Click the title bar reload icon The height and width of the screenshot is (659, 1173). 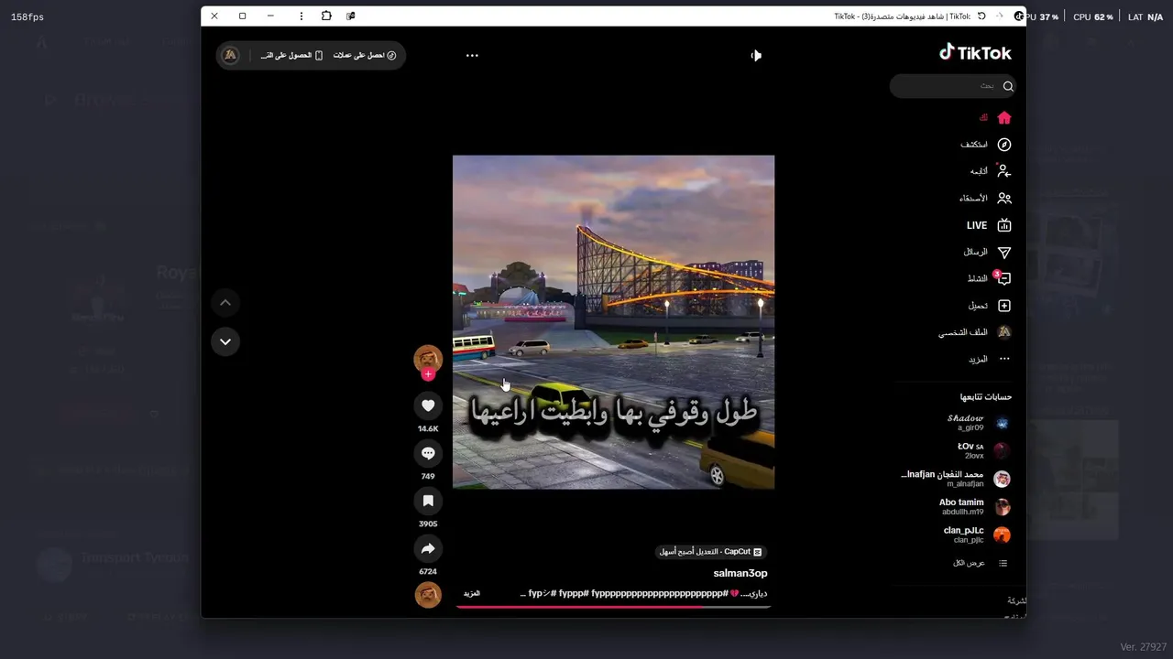pos(981,16)
